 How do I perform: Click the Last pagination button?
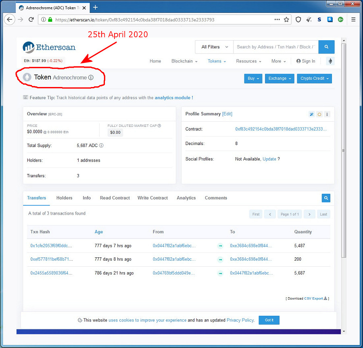tap(323, 214)
